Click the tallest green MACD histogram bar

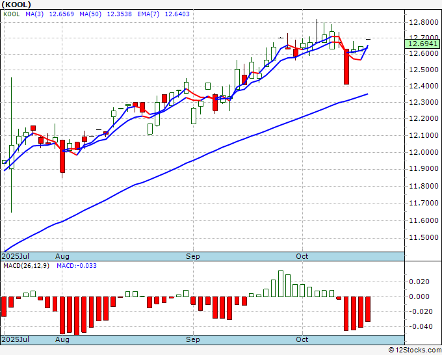tap(281, 283)
